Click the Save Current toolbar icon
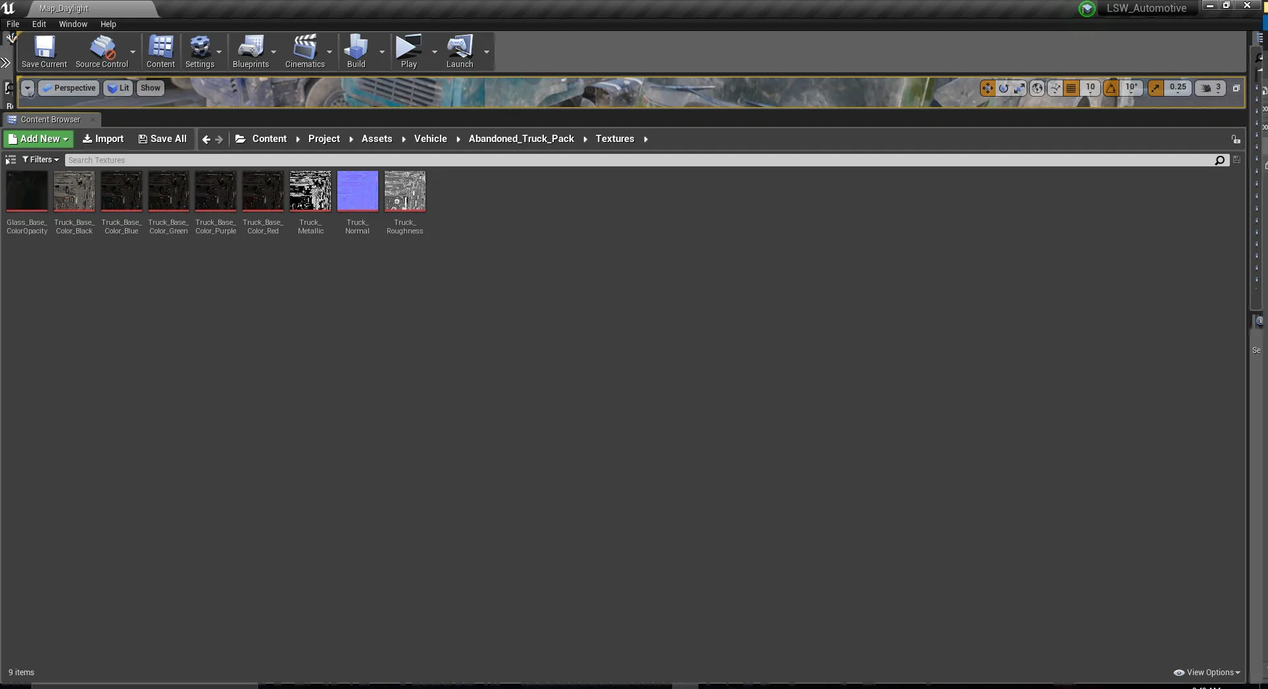The image size is (1268, 689). pyautogui.click(x=44, y=51)
